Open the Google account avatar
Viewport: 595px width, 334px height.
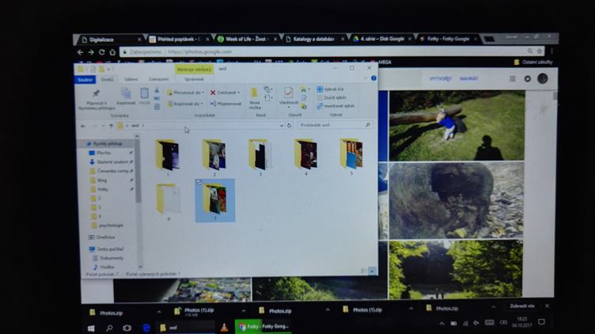coord(542,78)
